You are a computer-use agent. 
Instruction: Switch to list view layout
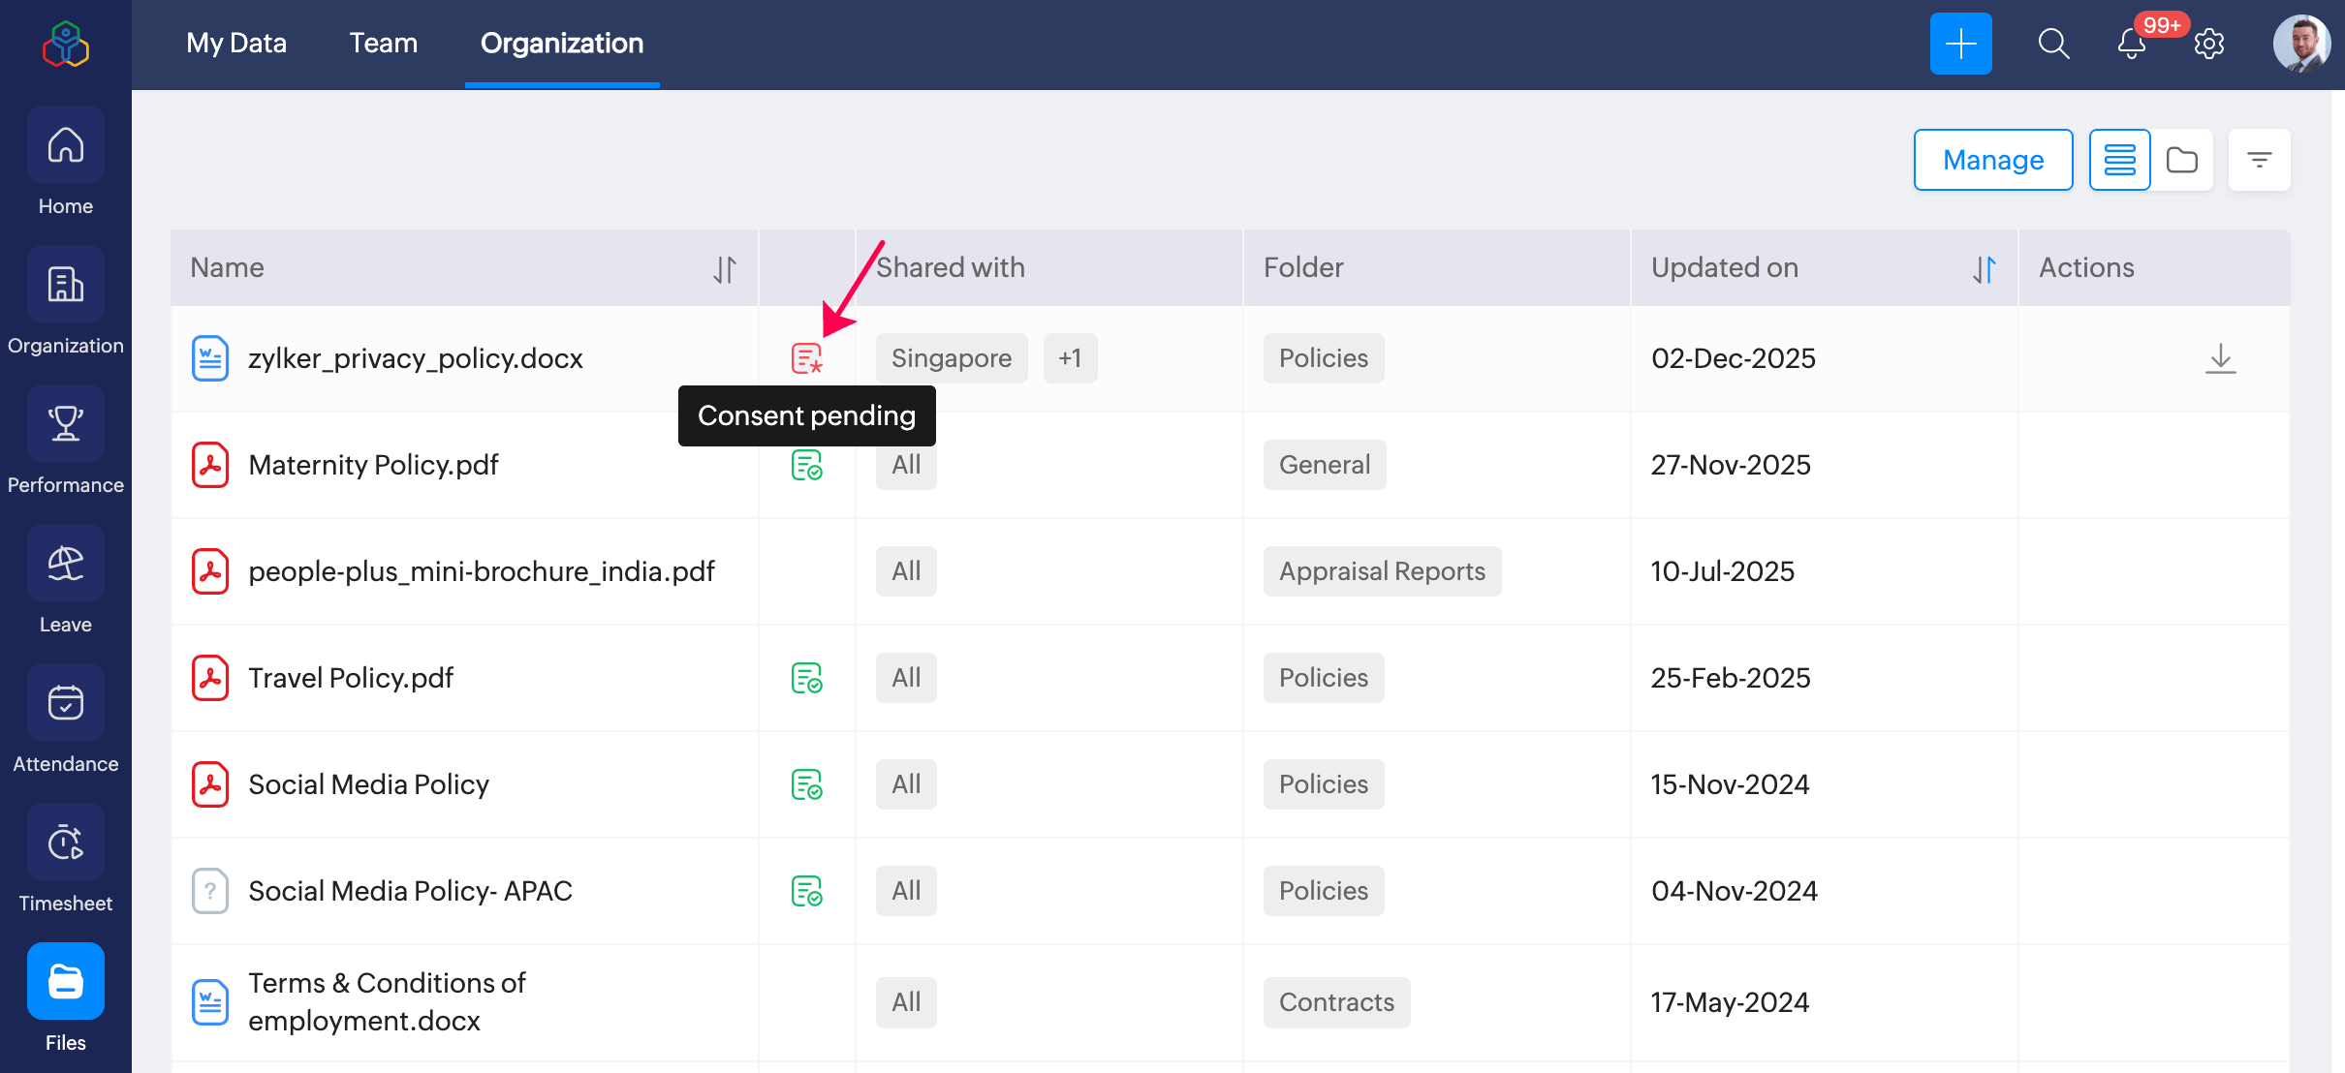click(x=2119, y=160)
